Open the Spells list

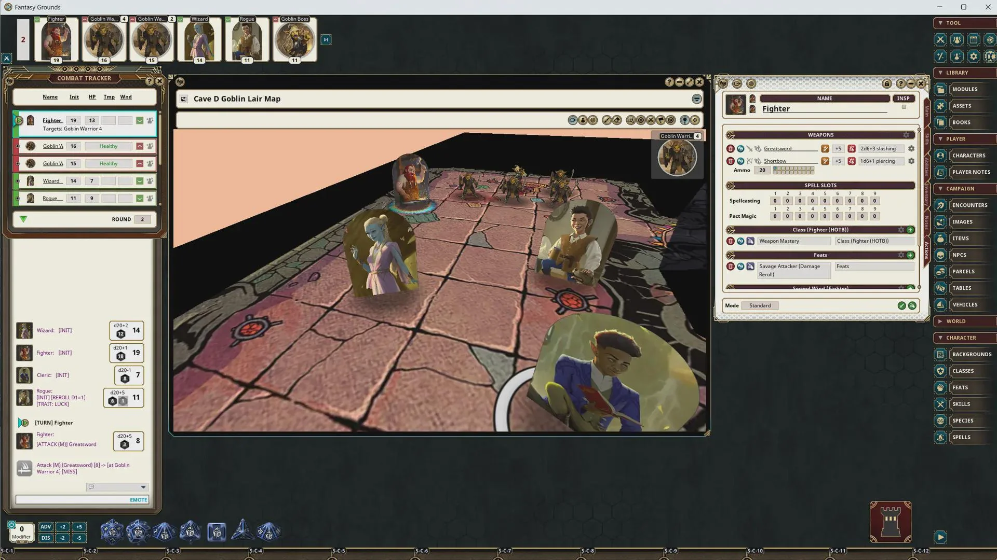(x=964, y=437)
